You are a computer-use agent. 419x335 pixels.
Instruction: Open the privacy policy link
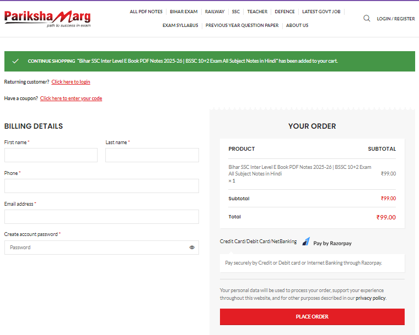[x=370, y=298]
